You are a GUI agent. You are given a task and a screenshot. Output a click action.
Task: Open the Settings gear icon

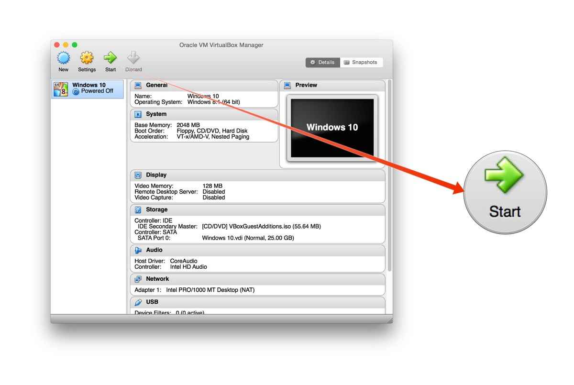[x=87, y=58]
